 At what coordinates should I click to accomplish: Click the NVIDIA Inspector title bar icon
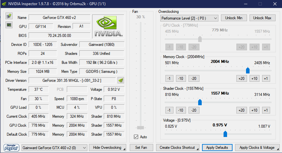4,4
